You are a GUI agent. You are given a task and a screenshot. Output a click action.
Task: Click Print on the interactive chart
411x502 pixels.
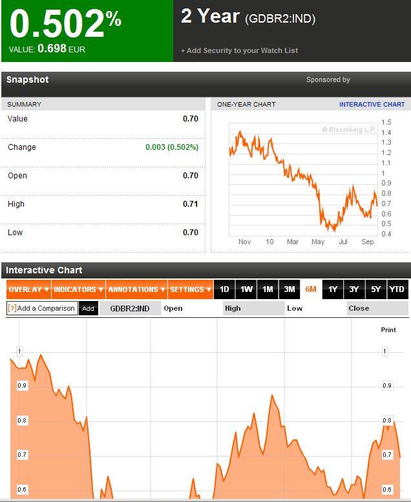388,329
